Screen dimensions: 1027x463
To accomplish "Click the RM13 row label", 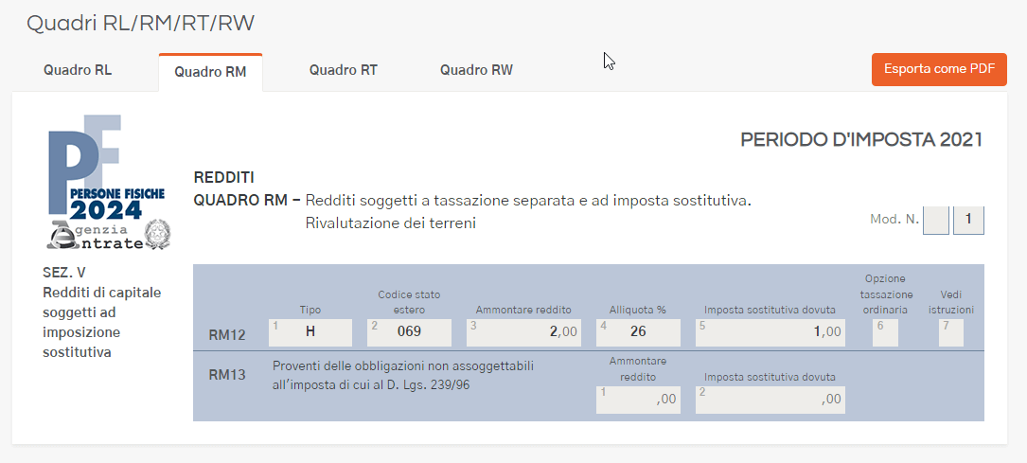I will pos(226,375).
